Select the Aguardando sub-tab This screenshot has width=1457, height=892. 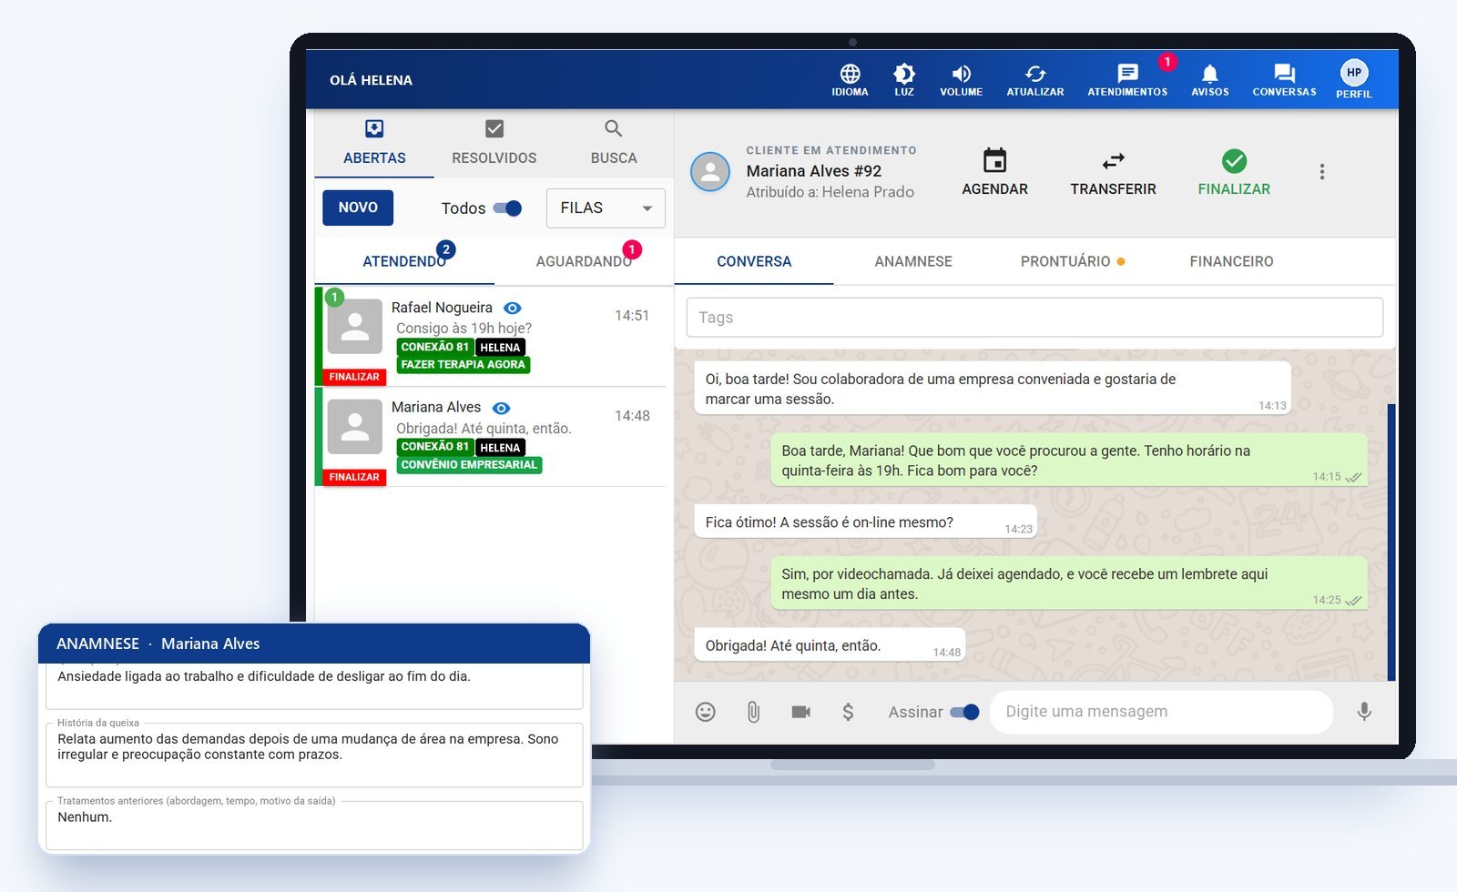584,261
